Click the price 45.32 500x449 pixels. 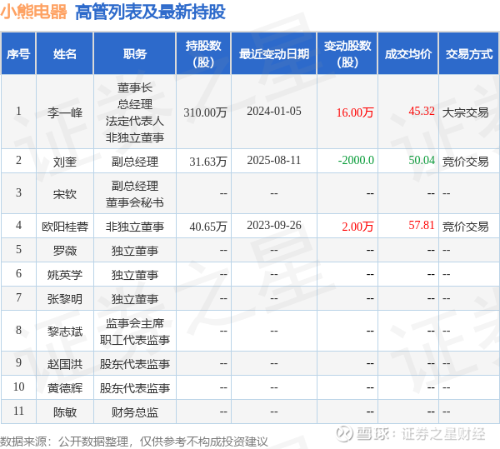(422, 111)
